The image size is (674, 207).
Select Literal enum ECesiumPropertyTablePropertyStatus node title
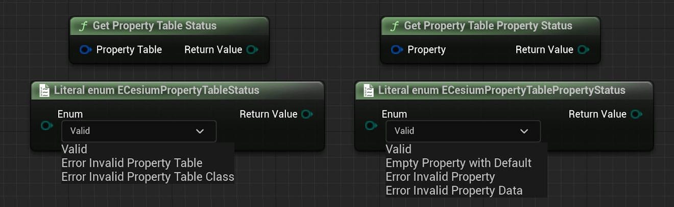click(x=502, y=91)
